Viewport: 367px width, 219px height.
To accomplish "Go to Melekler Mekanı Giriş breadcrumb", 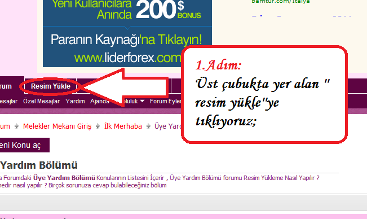I will pyautogui.click(x=57, y=126).
